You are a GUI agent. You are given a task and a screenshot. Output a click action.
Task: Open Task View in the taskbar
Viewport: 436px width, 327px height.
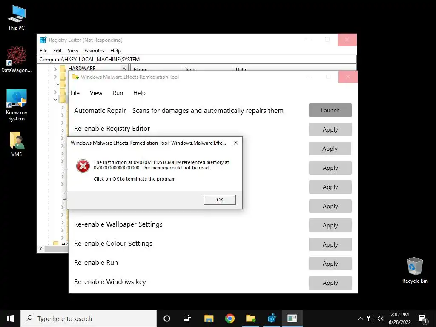click(x=187, y=318)
